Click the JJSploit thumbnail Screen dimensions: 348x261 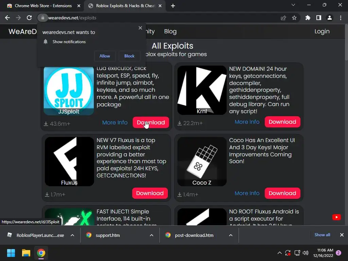(x=69, y=91)
